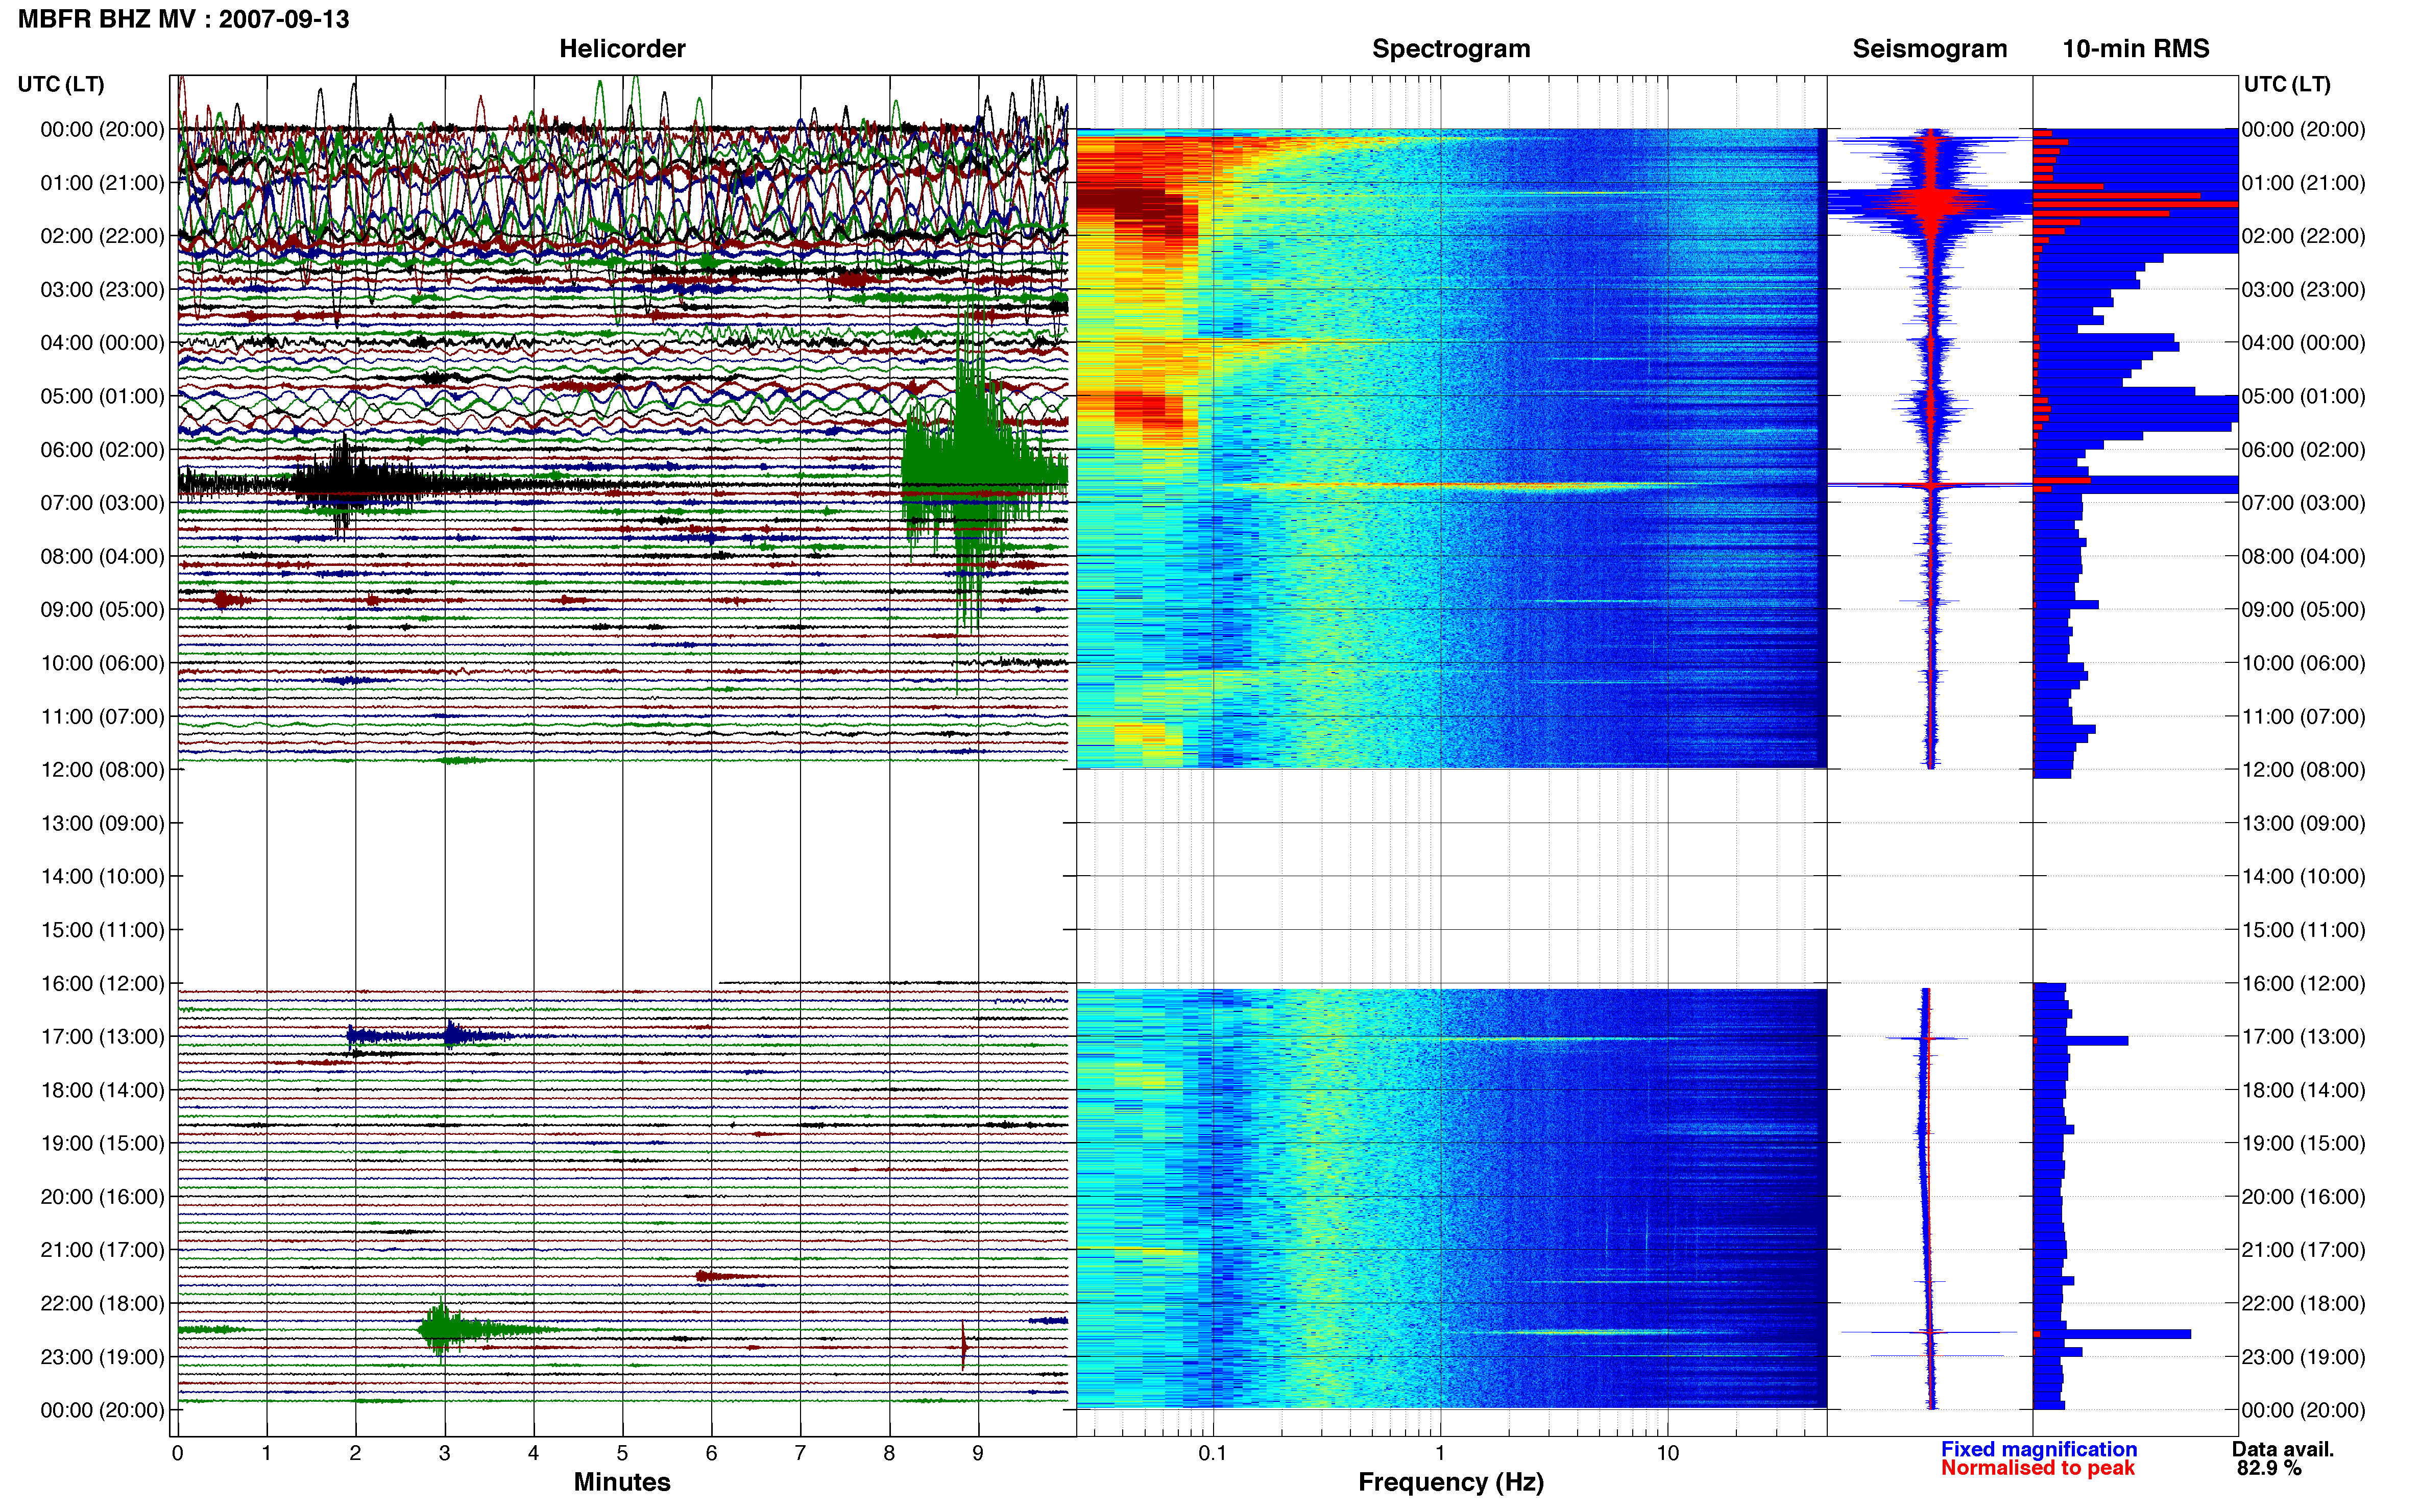The image size is (2420, 1512).
Task: Click the 9 tick on the Minutes axis
Action: click(x=978, y=1453)
